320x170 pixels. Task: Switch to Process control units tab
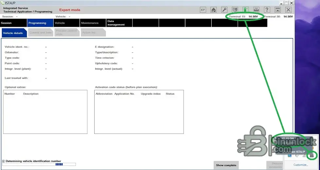point(67,33)
